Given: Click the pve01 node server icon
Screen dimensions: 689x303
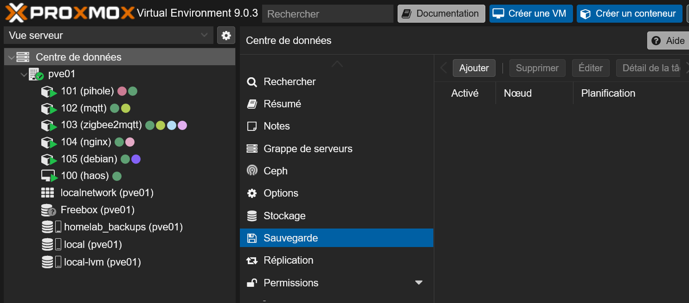Looking at the screenshot, I should click(x=36, y=74).
